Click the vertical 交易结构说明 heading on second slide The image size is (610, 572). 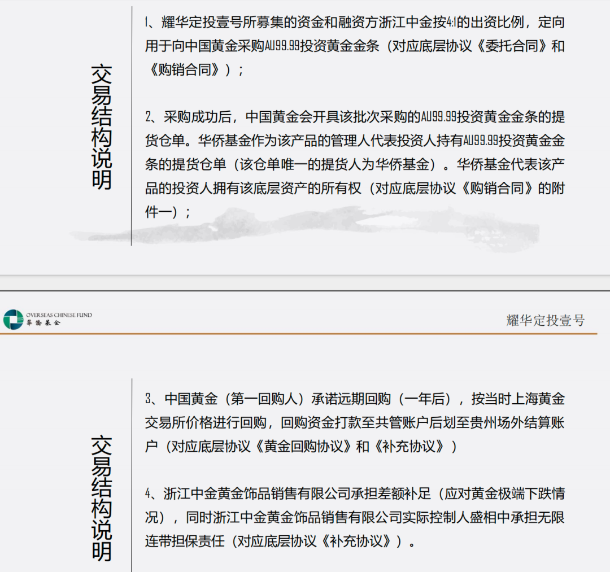point(102,498)
